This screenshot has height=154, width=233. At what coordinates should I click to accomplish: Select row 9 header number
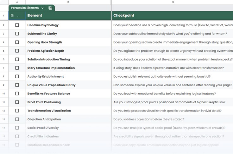coord(4,85)
